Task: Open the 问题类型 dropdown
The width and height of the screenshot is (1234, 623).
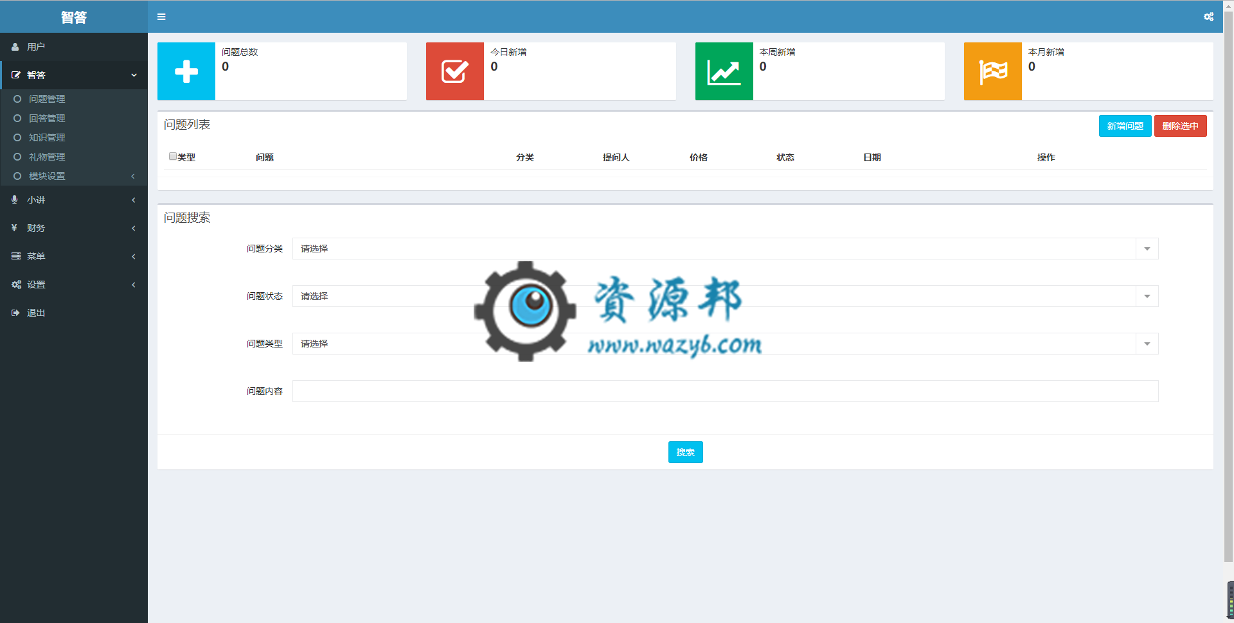Action: pyautogui.click(x=725, y=344)
